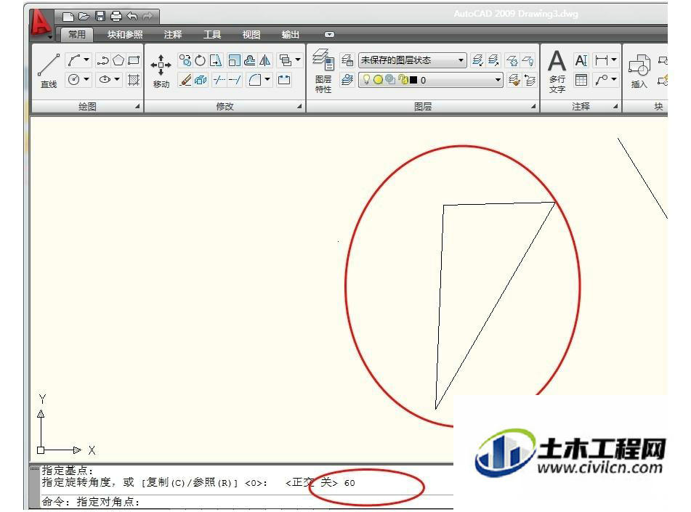
Task: Select the Polygon tool
Action: click(x=118, y=60)
